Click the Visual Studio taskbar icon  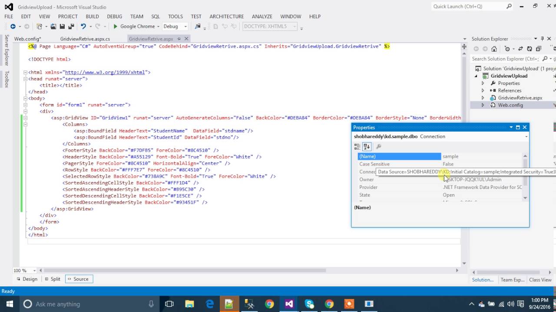289,304
